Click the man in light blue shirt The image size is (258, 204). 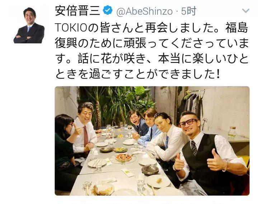(x=148, y=128)
